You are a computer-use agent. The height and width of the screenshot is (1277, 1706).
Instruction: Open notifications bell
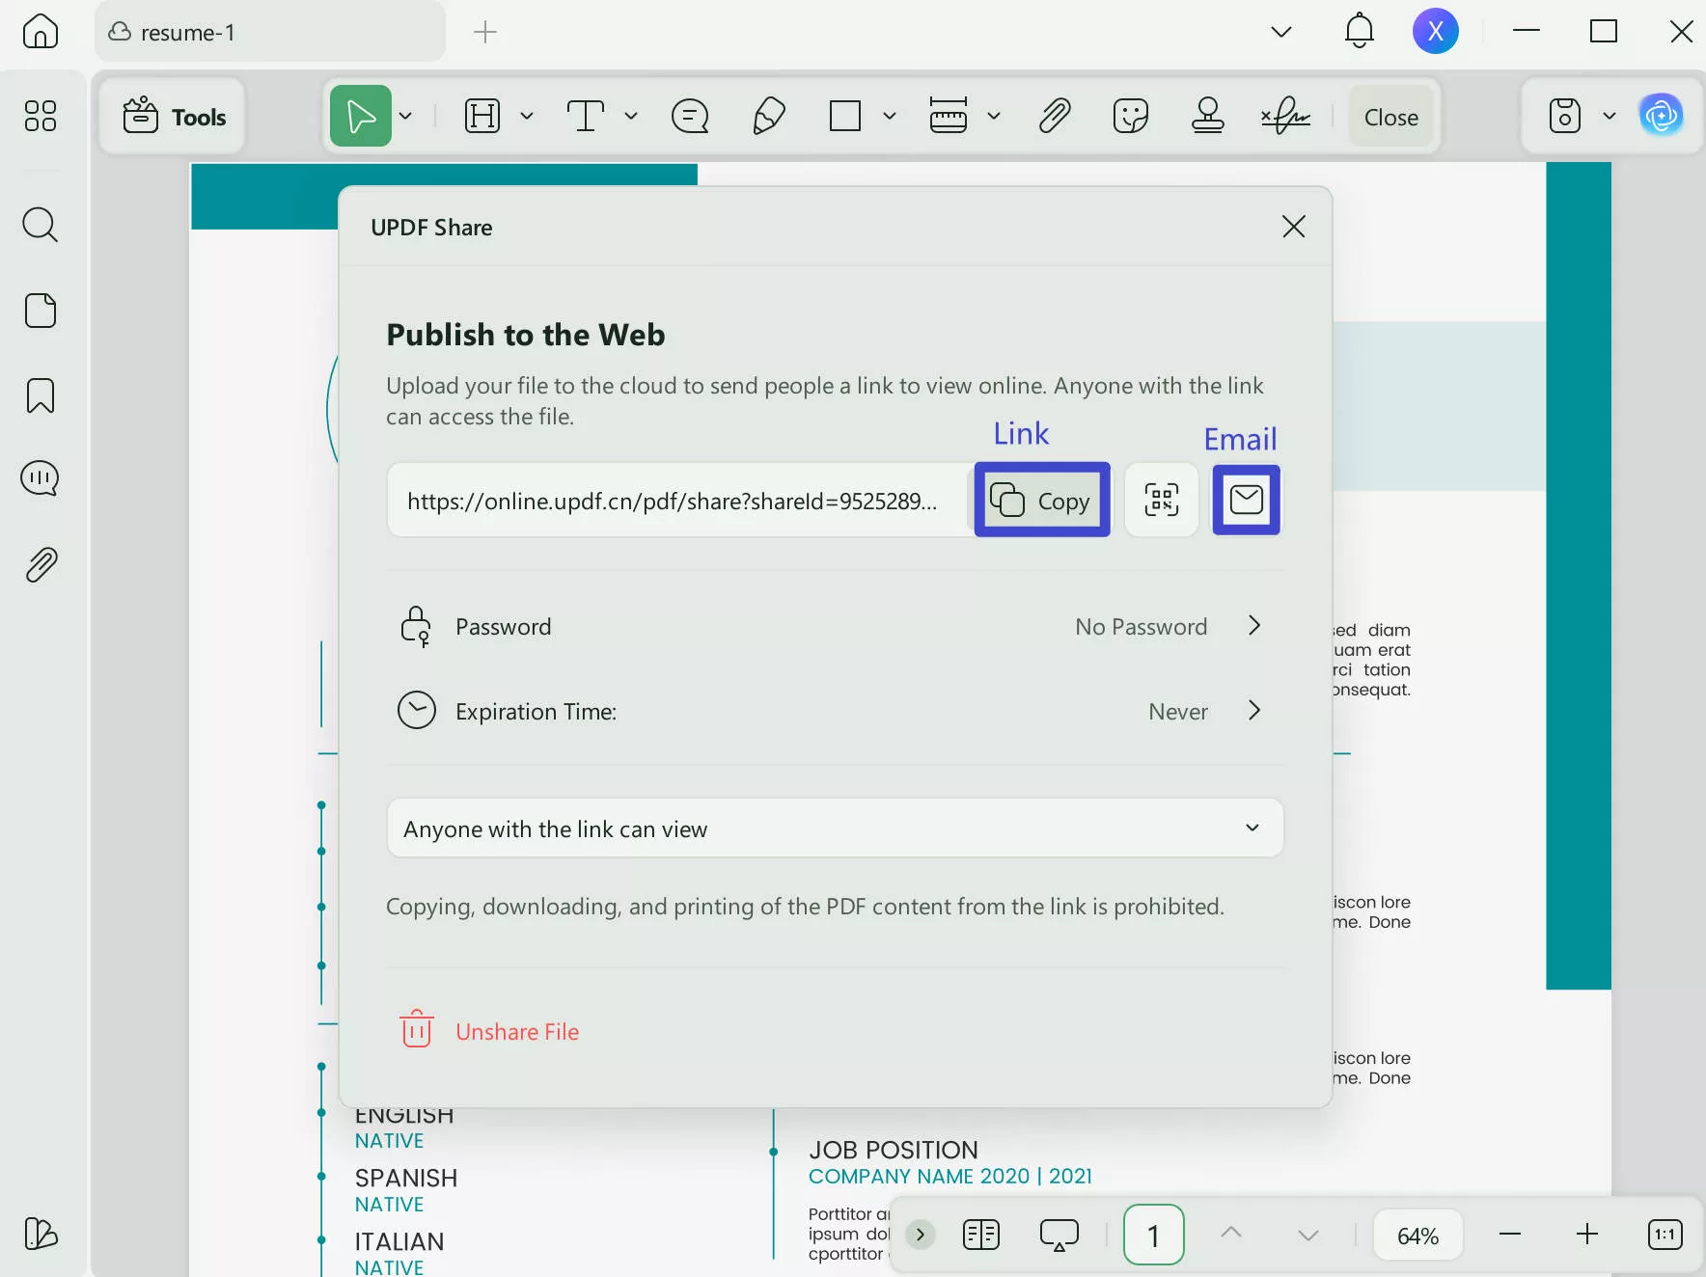click(1360, 31)
